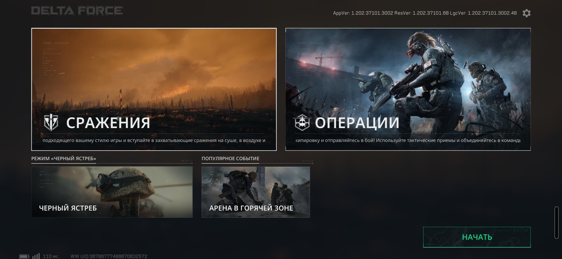Click the 110 мс ping value

[51, 256]
